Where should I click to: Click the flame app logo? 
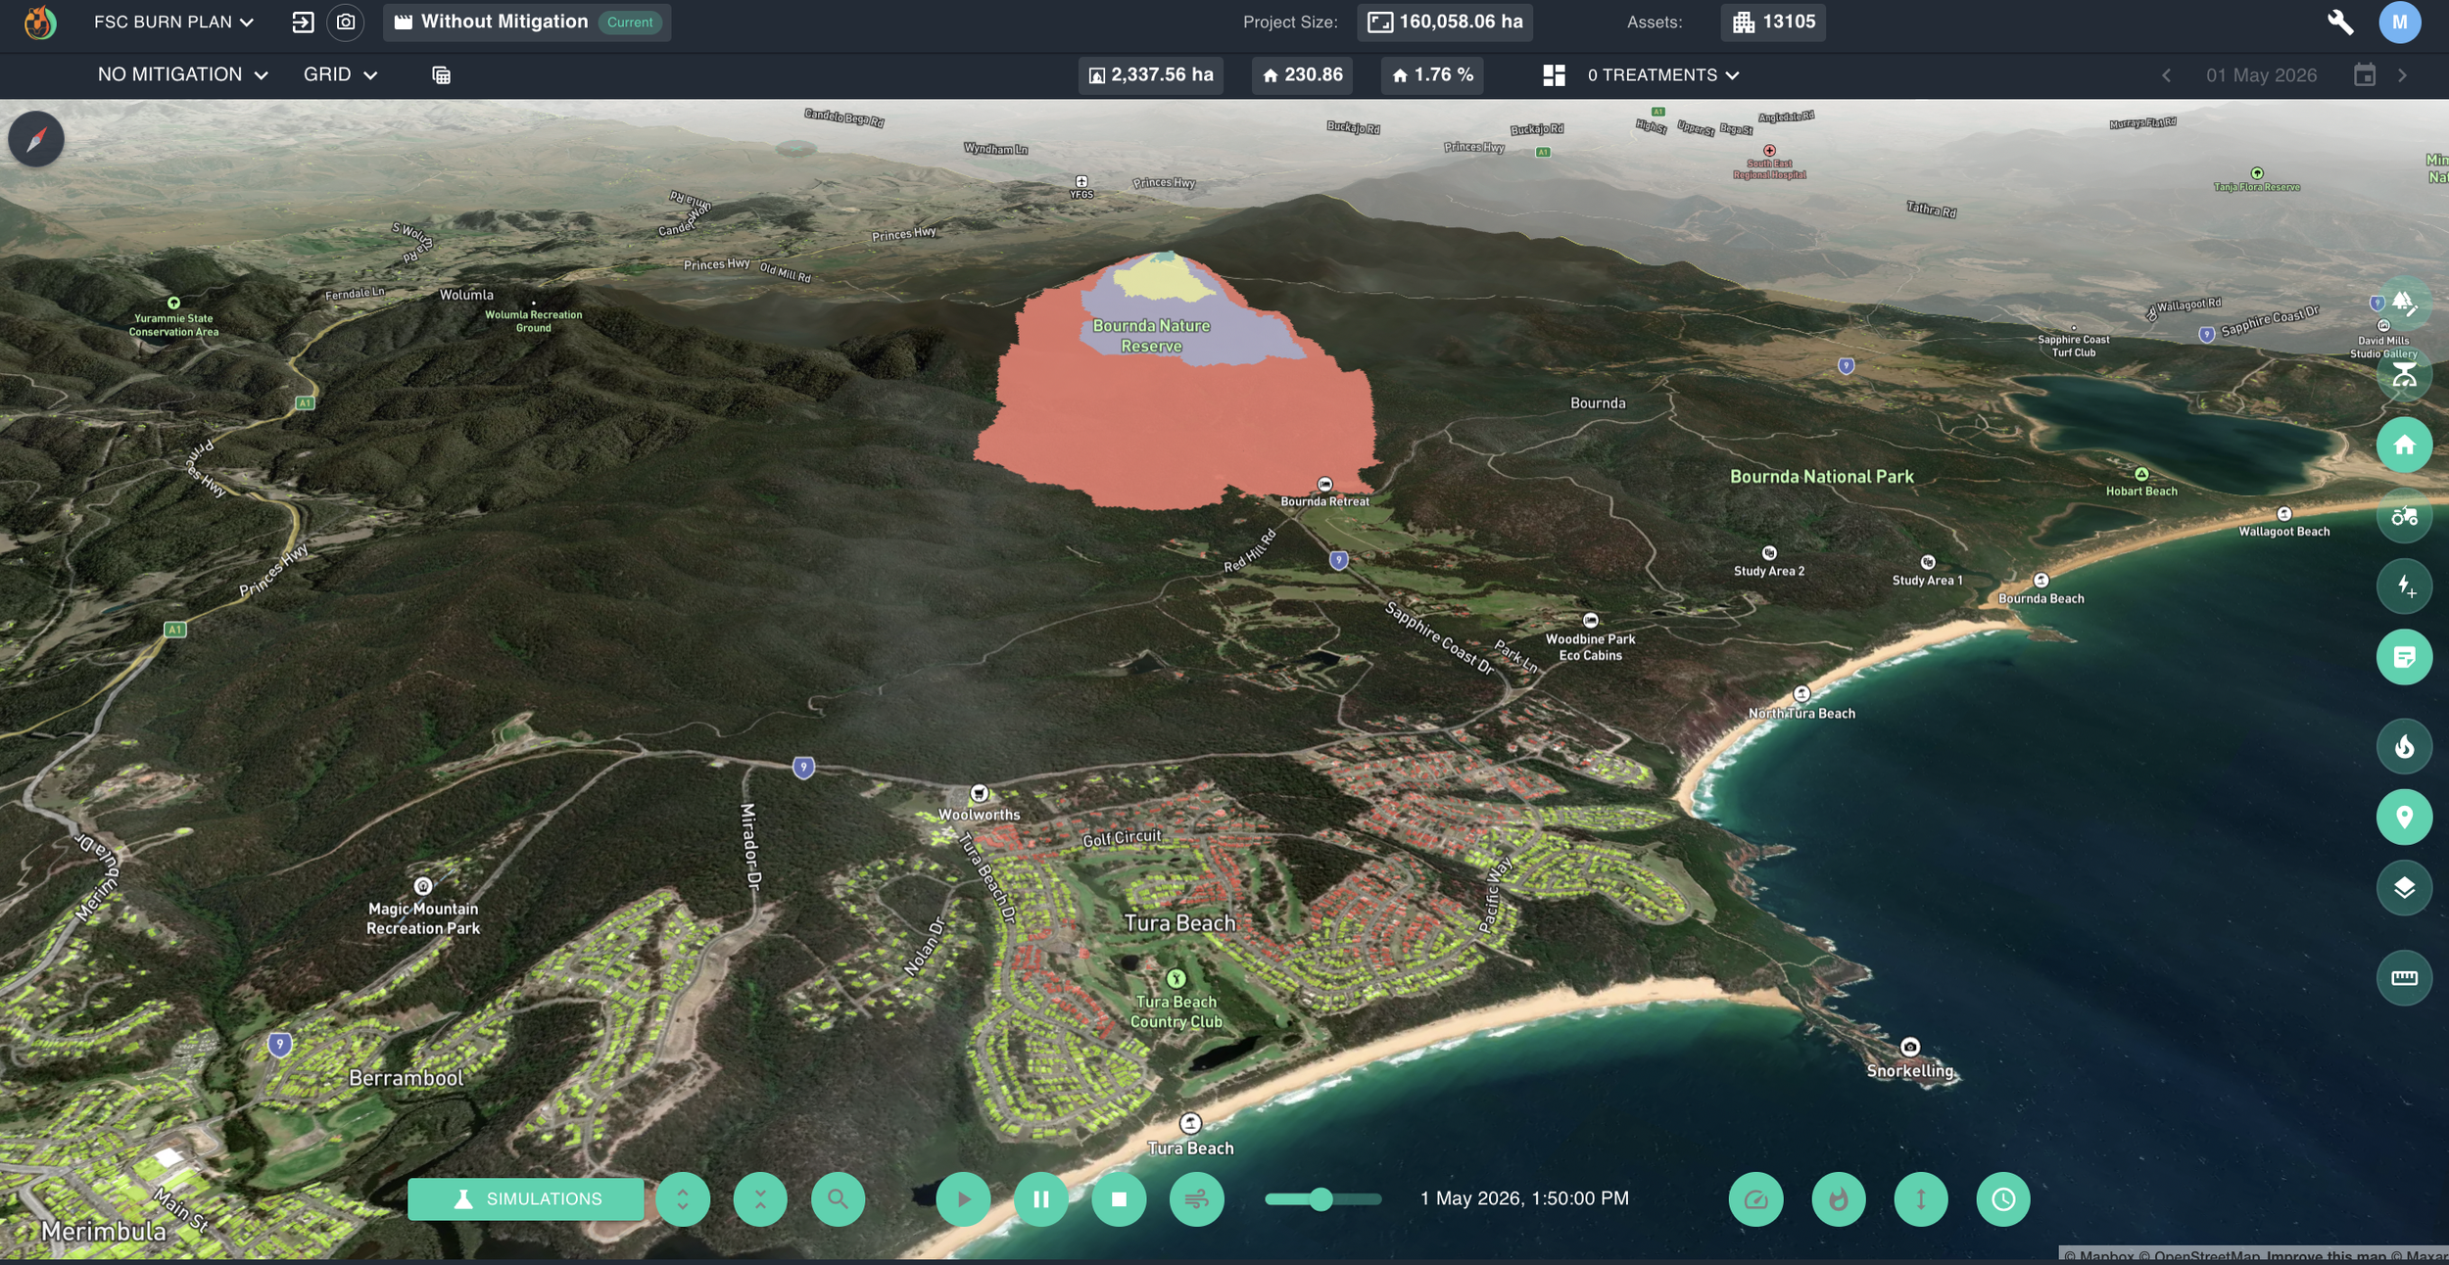click(x=39, y=22)
